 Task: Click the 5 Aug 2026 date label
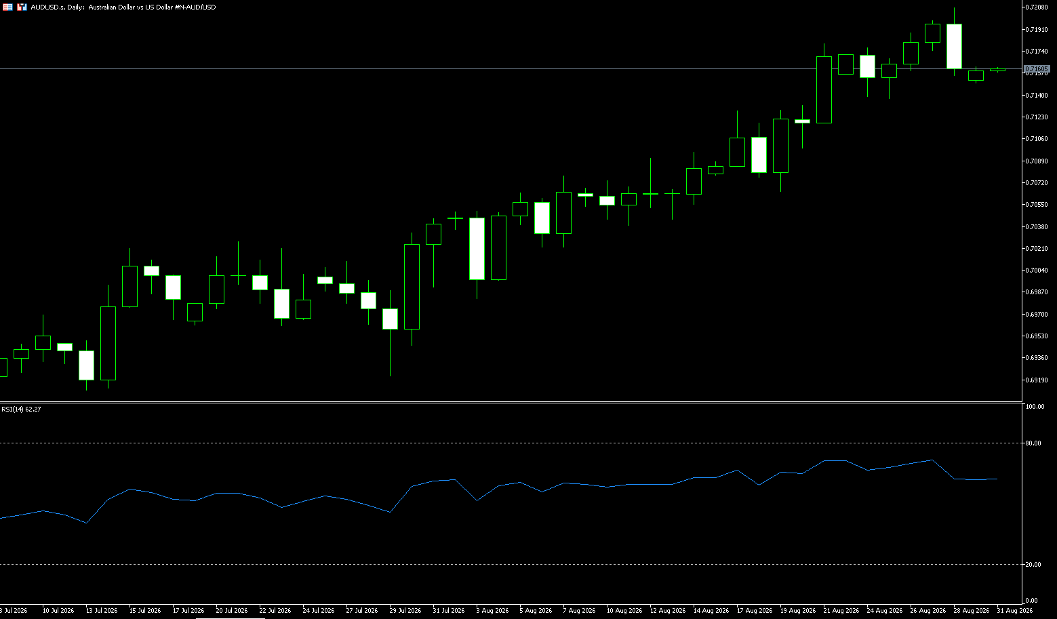click(x=536, y=611)
